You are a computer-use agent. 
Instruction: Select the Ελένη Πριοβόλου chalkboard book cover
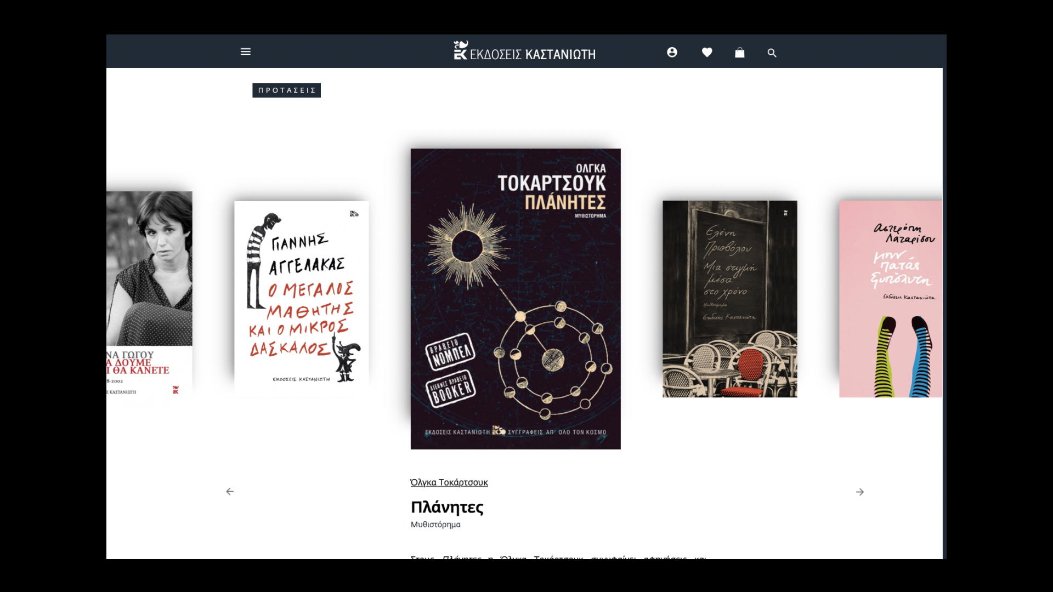pos(730,299)
